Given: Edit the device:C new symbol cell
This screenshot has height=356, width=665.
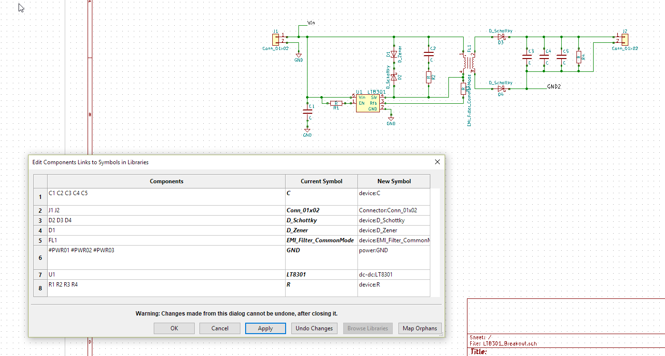Looking at the screenshot, I should point(393,197).
